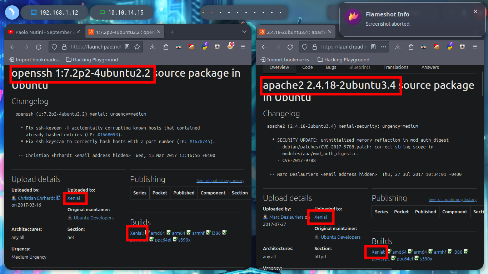Open hamburger menu in openssh window
The height and width of the screenshot is (274, 488).
pyautogui.click(x=243, y=47)
